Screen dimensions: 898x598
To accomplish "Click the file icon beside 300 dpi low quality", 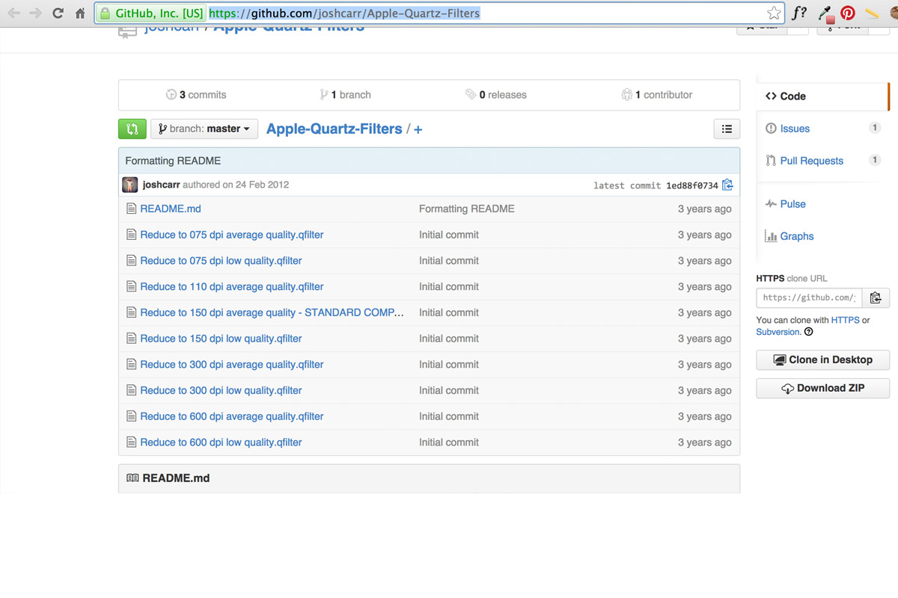I will [132, 390].
